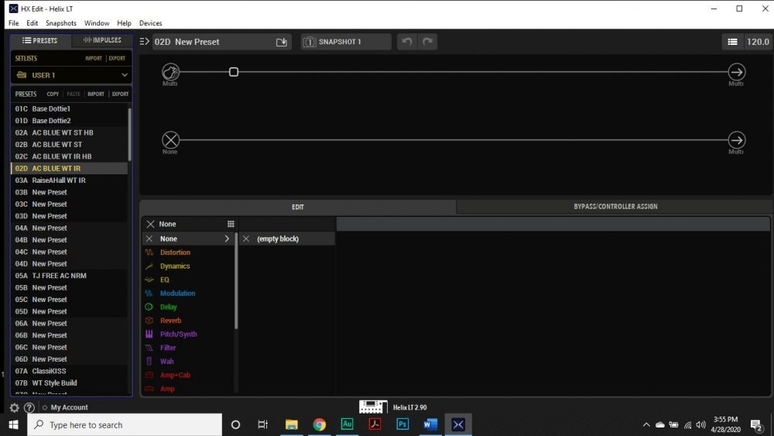Click setlists EXPORT button
Viewport: 774px width, 436px height.
pyautogui.click(x=117, y=58)
